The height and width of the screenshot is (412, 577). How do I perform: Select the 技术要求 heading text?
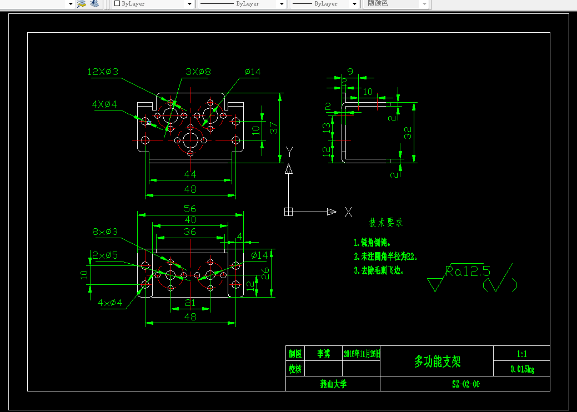(386, 223)
